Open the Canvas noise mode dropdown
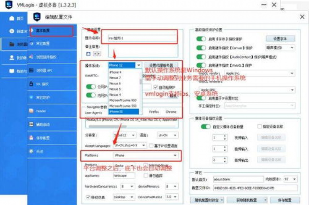This screenshot has width=309, height=205. click(x=280, y=48)
